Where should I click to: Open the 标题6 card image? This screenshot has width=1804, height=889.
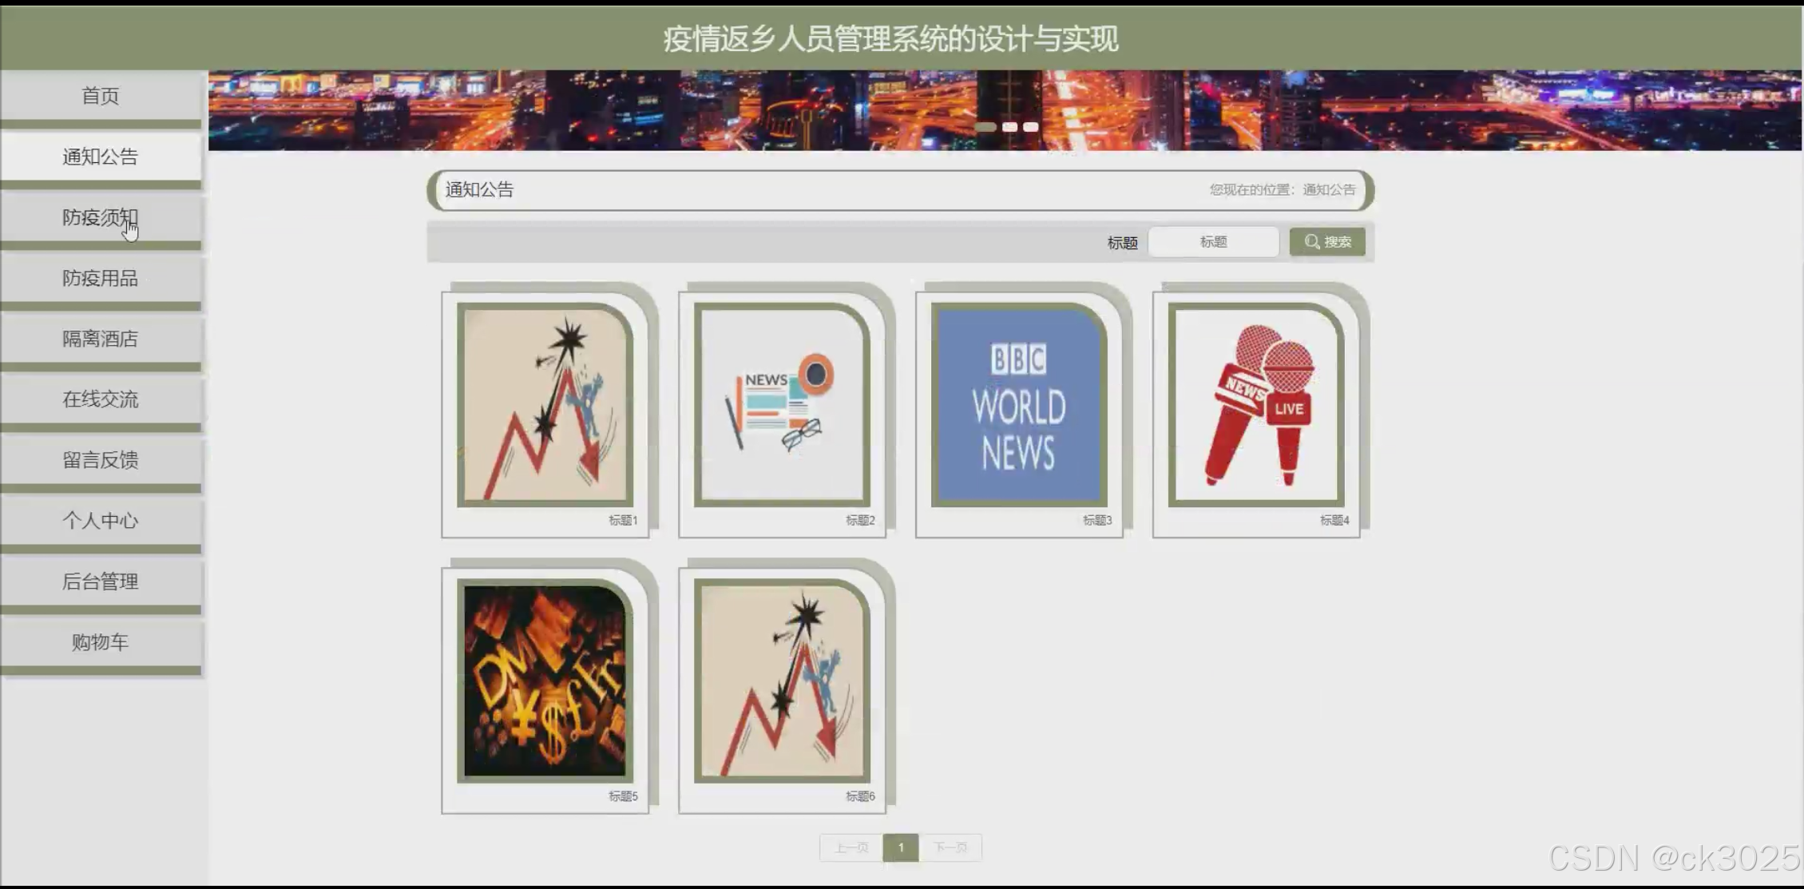coord(781,681)
